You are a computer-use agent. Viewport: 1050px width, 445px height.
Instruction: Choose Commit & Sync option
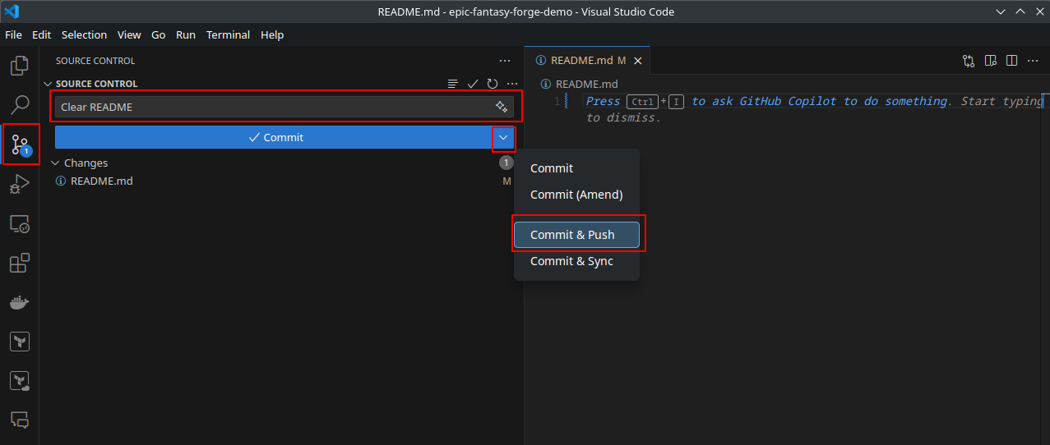pyautogui.click(x=576, y=261)
